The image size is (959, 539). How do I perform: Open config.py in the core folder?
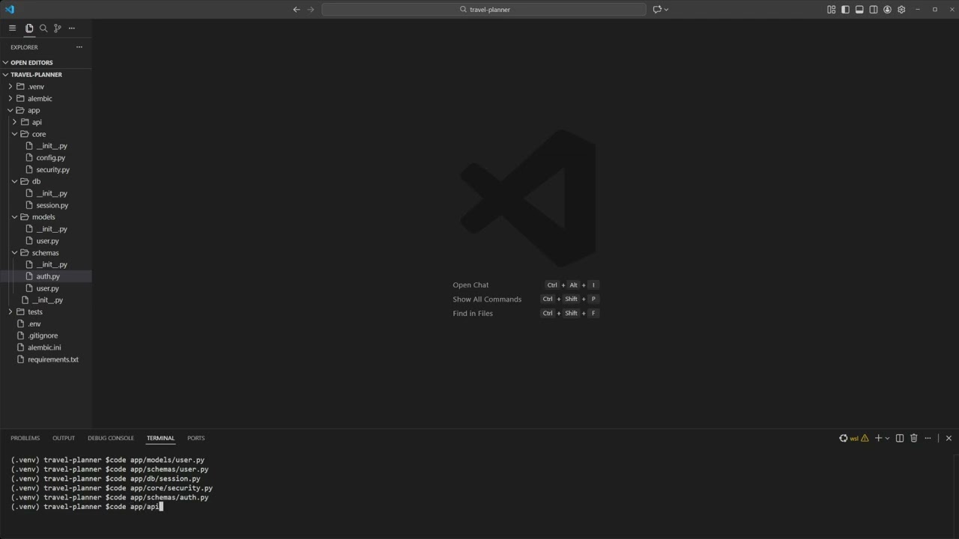(x=46, y=158)
